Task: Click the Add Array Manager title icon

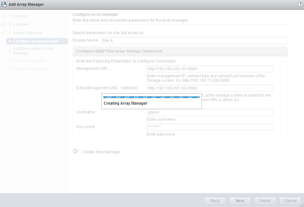Action: pos(4,4)
